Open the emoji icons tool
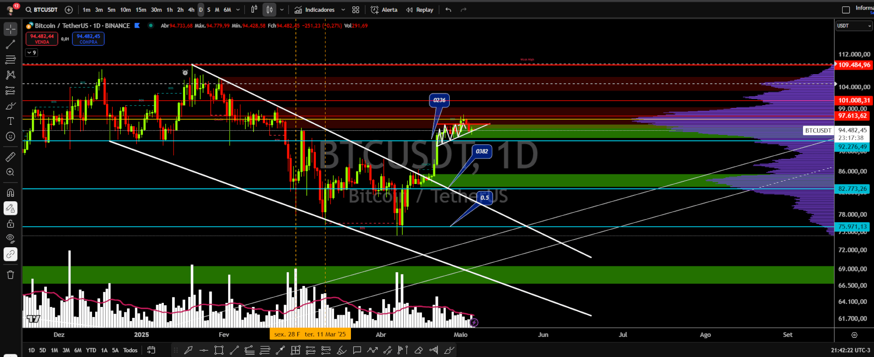Screen dimensions: 874x357 pos(10,137)
